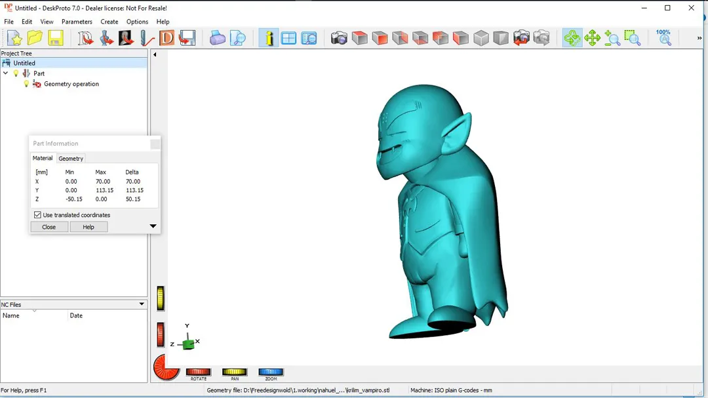Image resolution: width=708 pixels, height=398 pixels.
Task: Click the Zoom Window icon with dashed rectangle
Action: [x=632, y=38]
